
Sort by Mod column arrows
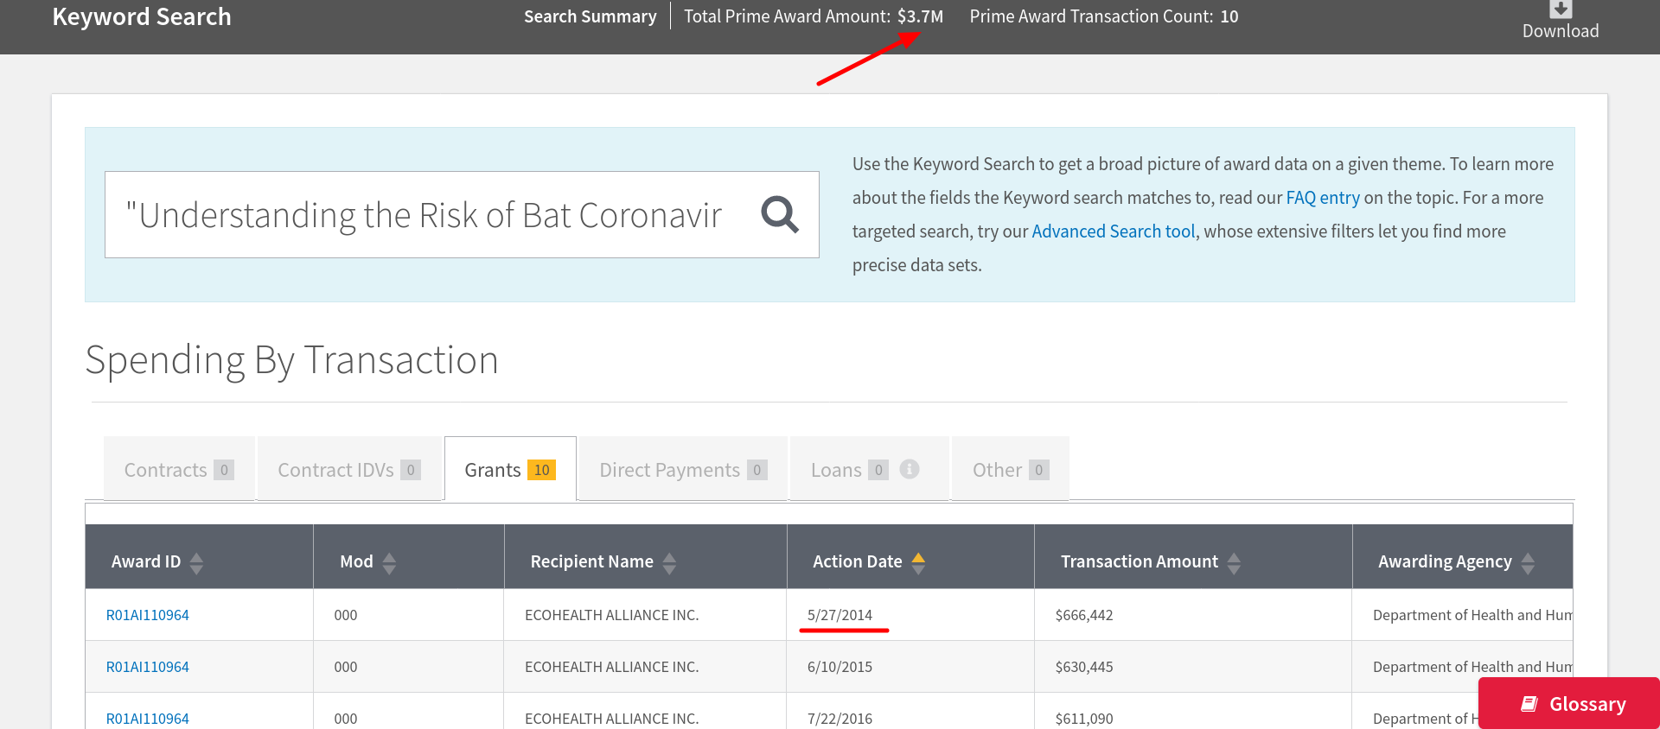(x=389, y=563)
